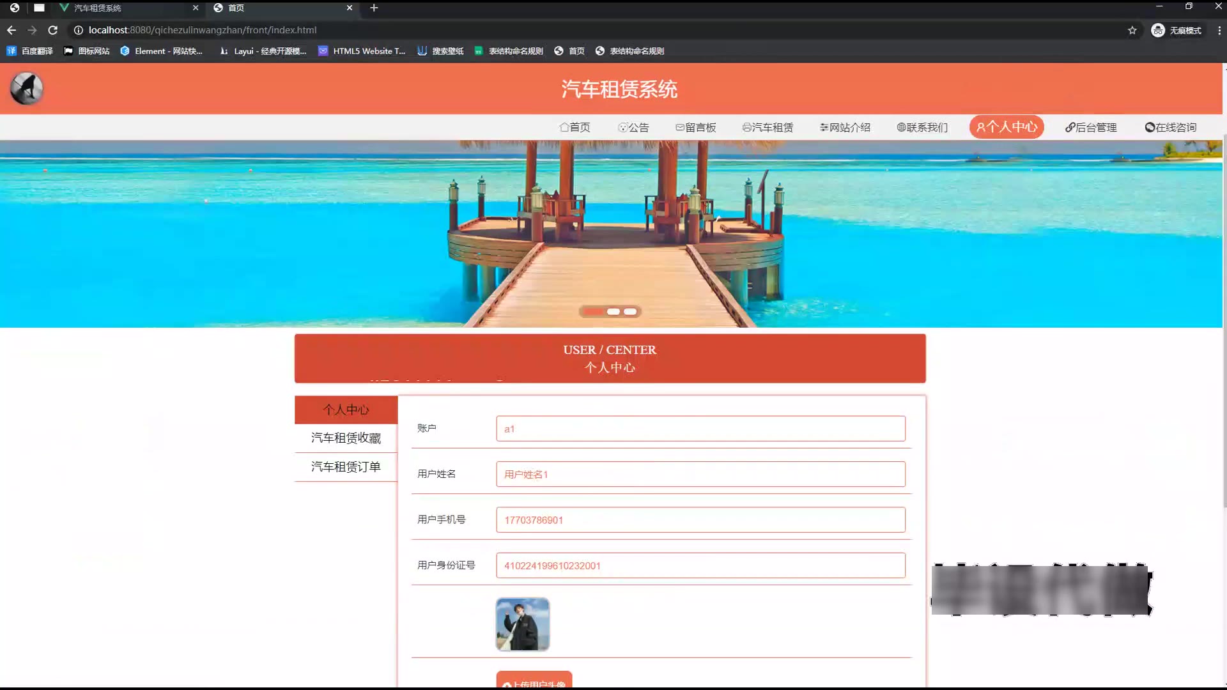Open the 汽车租赁 navigation menu item

pyautogui.click(x=768, y=127)
